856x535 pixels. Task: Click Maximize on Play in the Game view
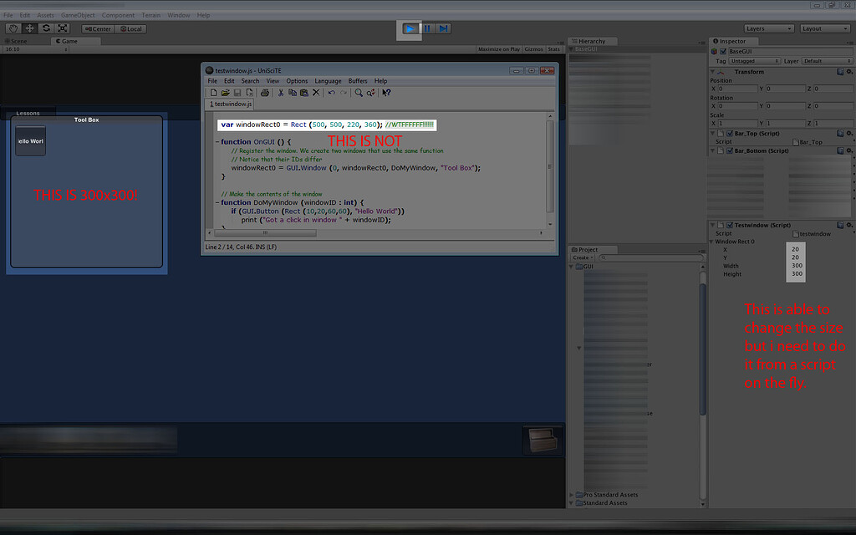point(499,48)
